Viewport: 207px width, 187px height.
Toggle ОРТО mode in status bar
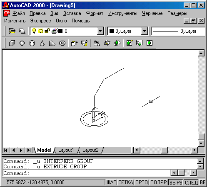tap(142, 182)
